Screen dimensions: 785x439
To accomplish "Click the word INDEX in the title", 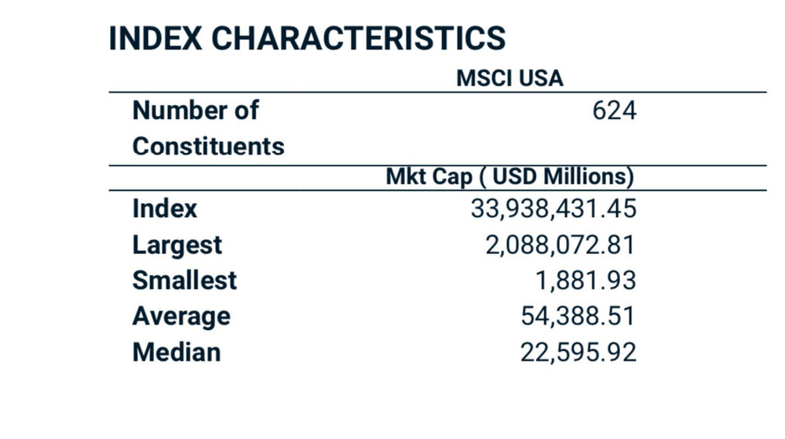I will click(155, 38).
